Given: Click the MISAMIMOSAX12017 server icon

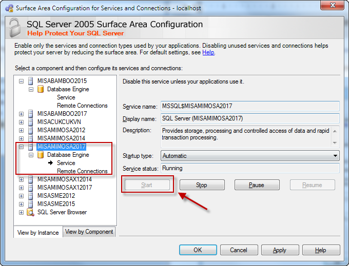Looking at the screenshot, I should [x=31, y=188].
